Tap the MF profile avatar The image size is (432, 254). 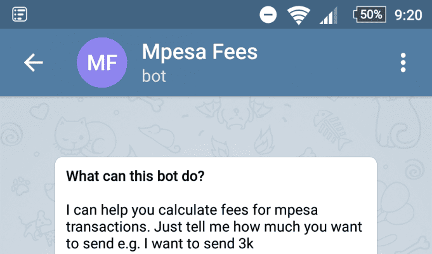102,63
